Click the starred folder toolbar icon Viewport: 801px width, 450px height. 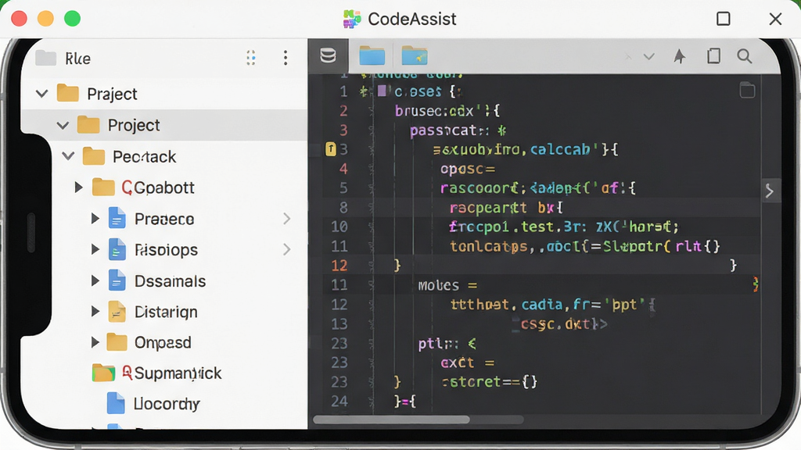[415, 55]
